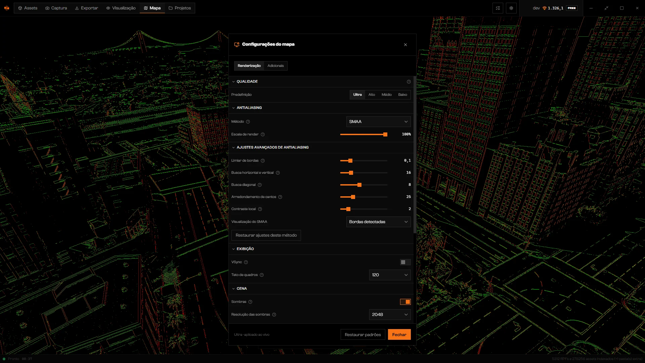Viewport: 645px width, 363px height.
Task: Open the Método SMAA dropdown
Action: 378,122
